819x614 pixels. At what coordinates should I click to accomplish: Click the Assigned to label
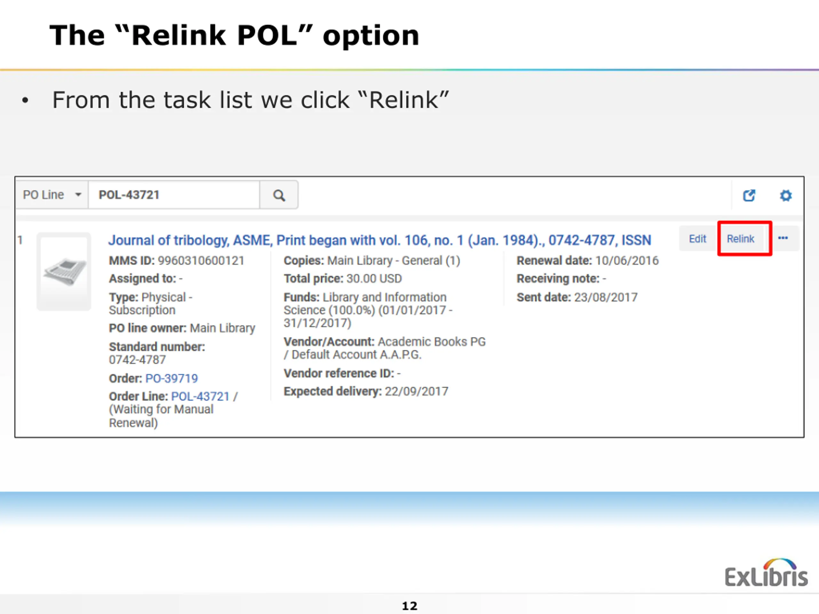point(142,278)
